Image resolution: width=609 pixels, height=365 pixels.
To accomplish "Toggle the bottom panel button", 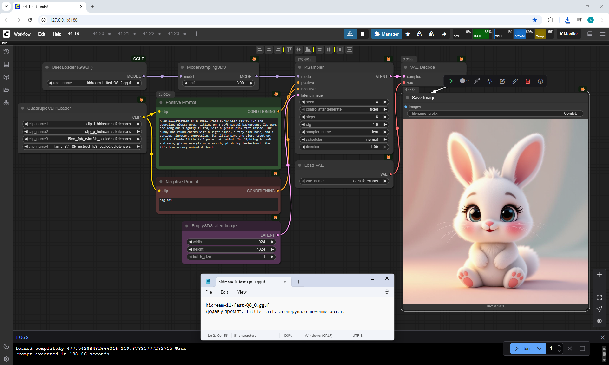I will tap(590, 34).
